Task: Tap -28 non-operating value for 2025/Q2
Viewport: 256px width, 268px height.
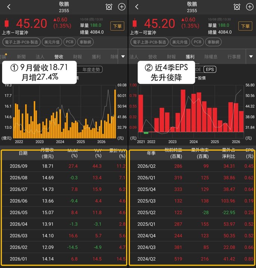Action: (x=205, y=213)
